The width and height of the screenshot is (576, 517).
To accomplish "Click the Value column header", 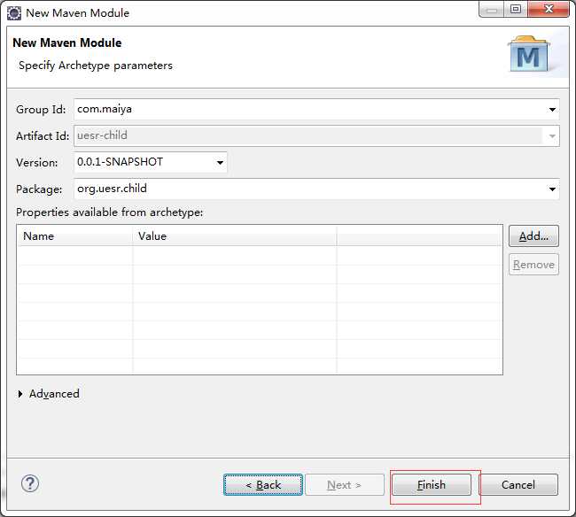I will 235,236.
